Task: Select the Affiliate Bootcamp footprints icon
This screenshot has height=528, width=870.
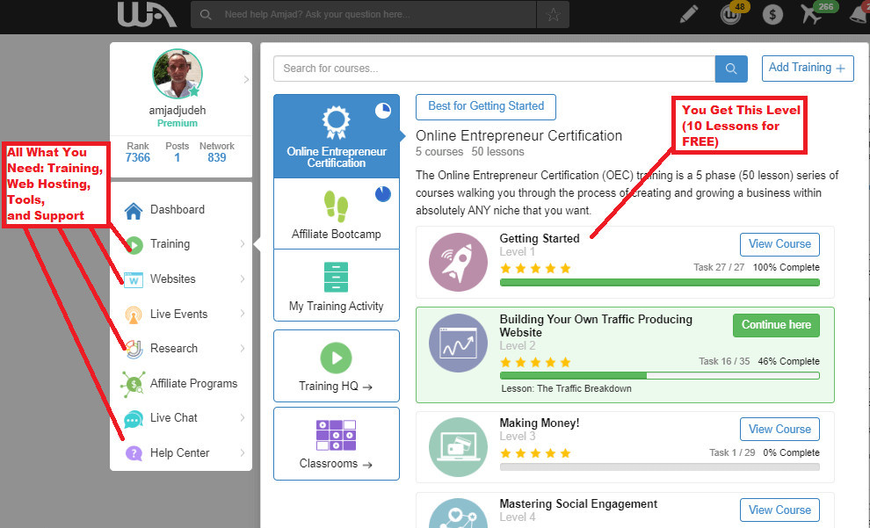Action: [x=337, y=206]
